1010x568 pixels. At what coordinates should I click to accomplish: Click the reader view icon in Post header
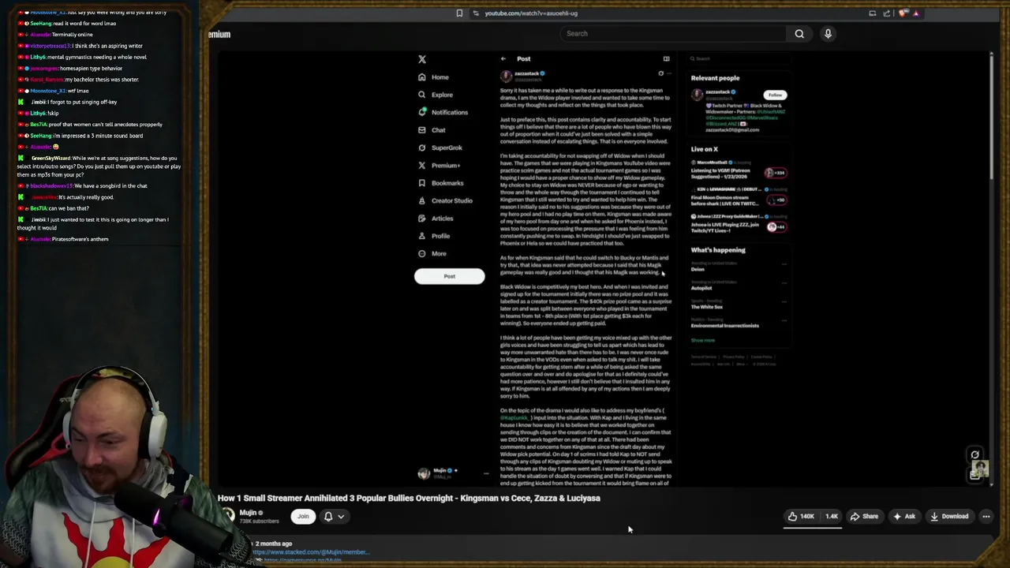(666, 58)
